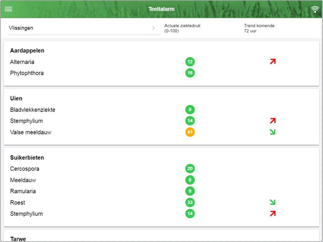Click the Suikerbieten crop heading
This screenshot has height=242, width=323.
pyautogui.click(x=27, y=158)
